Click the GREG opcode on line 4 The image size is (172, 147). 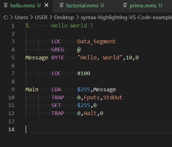(58, 50)
